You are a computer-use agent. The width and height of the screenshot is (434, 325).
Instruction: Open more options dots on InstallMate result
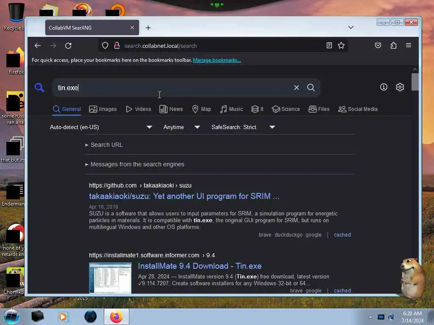click(x=328, y=290)
